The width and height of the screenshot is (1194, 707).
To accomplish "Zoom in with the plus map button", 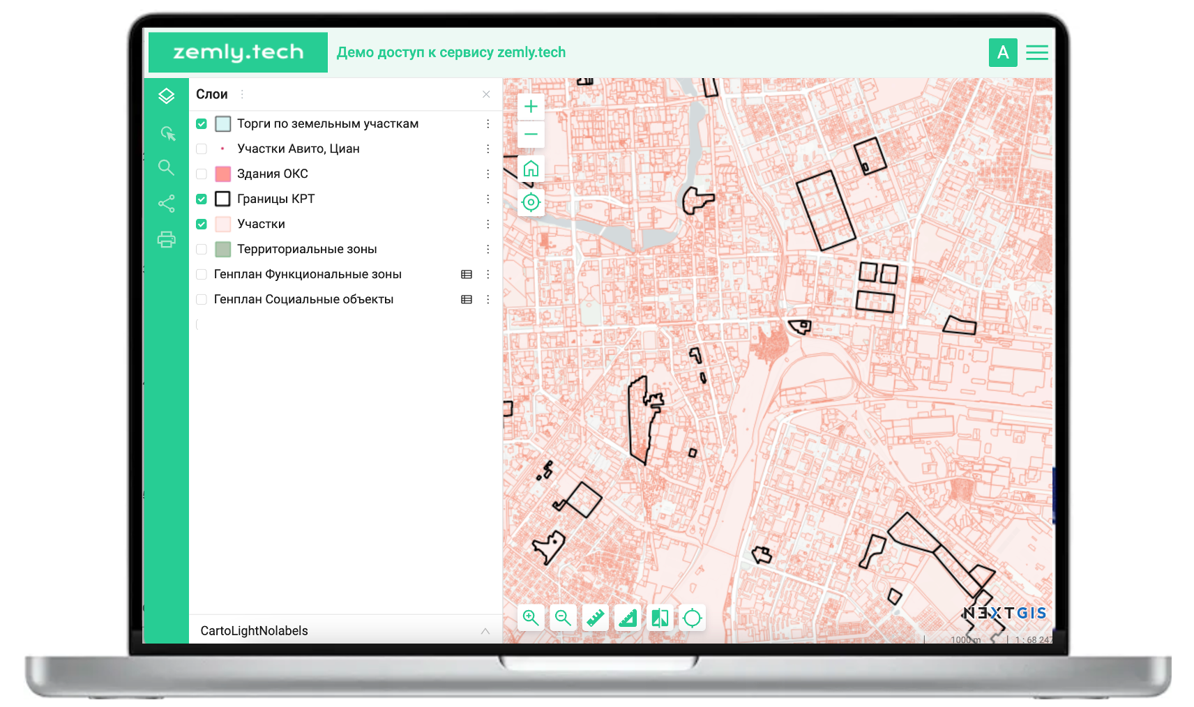I will tap(531, 106).
